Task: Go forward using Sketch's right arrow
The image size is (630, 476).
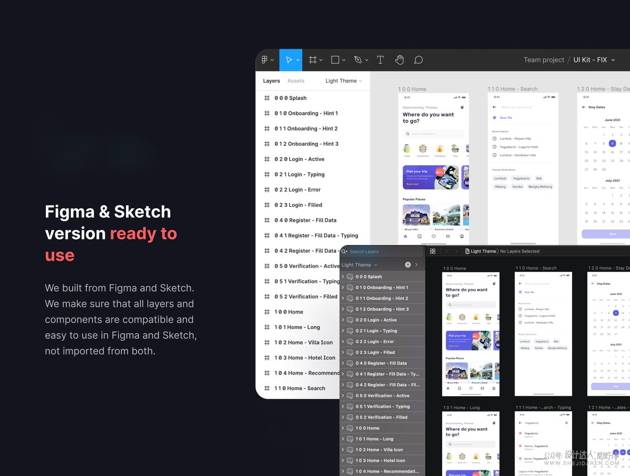Action: click(x=456, y=251)
